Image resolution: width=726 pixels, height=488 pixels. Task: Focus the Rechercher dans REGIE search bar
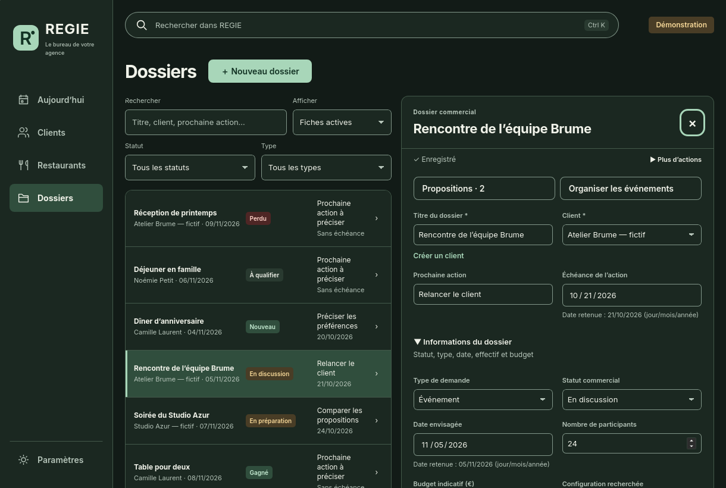tap(372, 25)
